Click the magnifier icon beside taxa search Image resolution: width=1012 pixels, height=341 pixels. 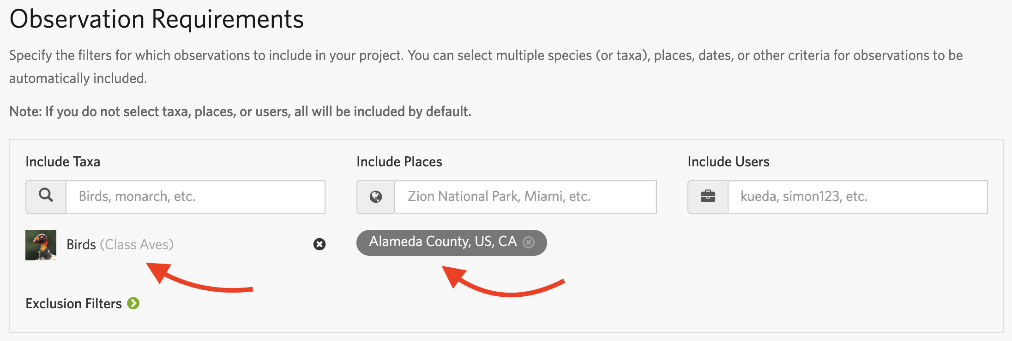pos(46,196)
